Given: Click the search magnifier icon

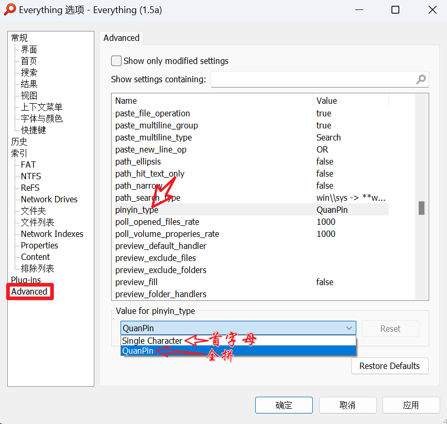Looking at the screenshot, I should [421, 80].
